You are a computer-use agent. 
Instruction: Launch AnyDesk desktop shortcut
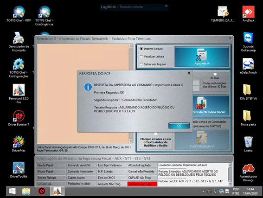point(248,14)
